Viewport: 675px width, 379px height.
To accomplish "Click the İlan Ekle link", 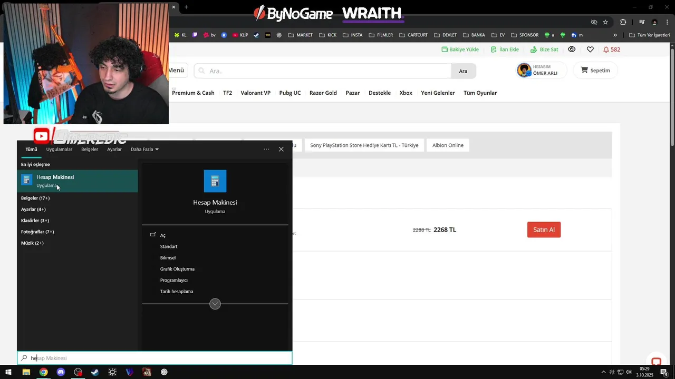I will point(505,49).
